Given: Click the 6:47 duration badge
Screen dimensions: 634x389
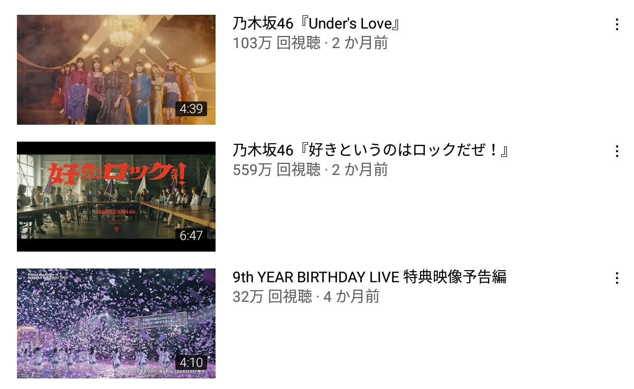Looking at the screenshot, I should tap(191, 236).
